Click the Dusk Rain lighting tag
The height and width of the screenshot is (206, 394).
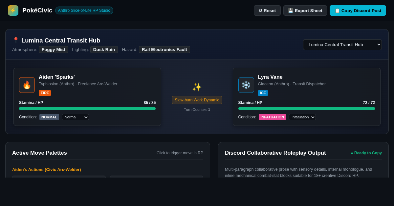tap(104, 50)
